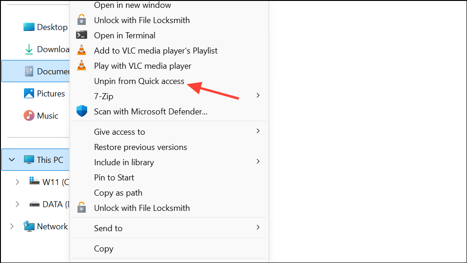
Task: Open the 7-Zip submenu arrow
Action: [x=258, y=96]
